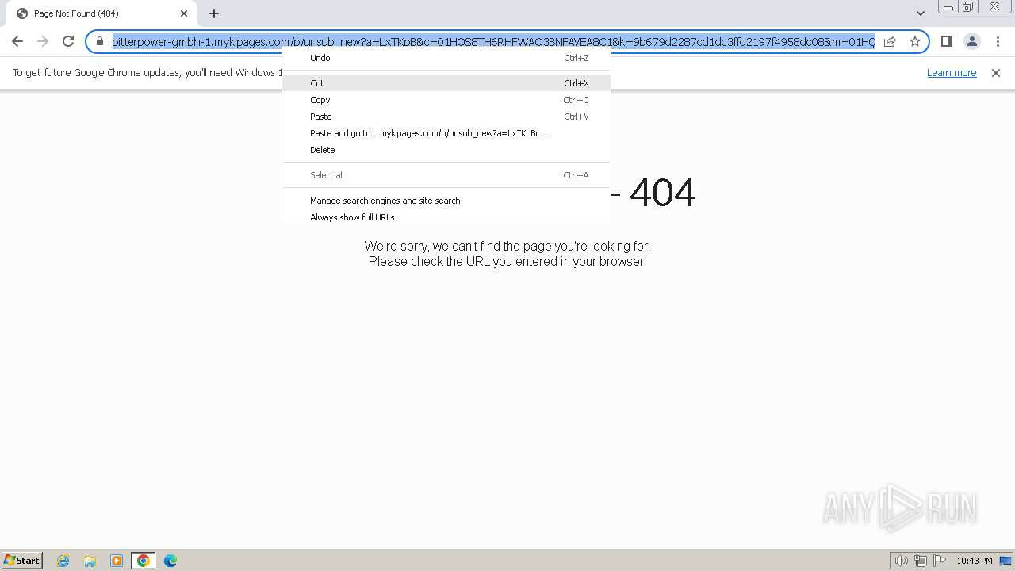Choose Undo from the context menu

[446, 58]
